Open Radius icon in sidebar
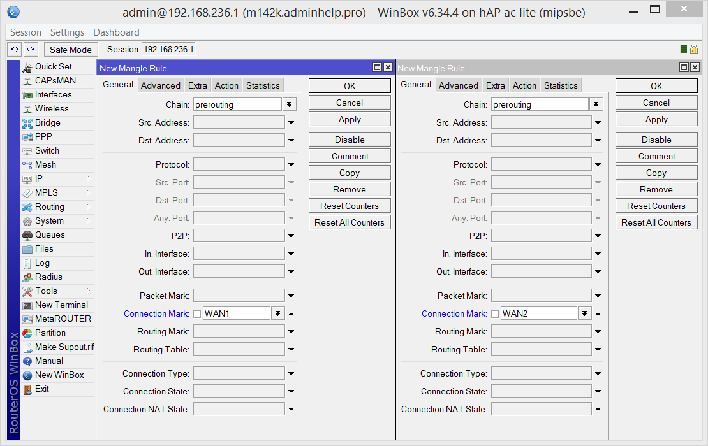 pos(27,277)
